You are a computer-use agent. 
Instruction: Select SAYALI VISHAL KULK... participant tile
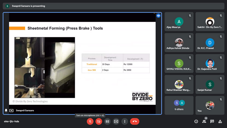[179, 63]
